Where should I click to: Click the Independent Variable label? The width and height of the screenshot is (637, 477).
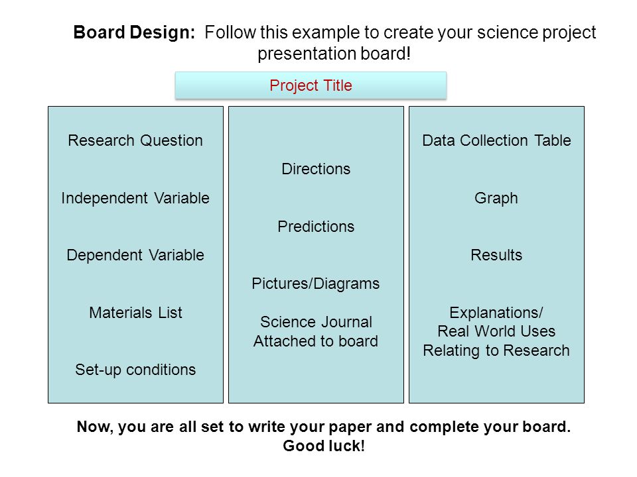click(135, 198)
